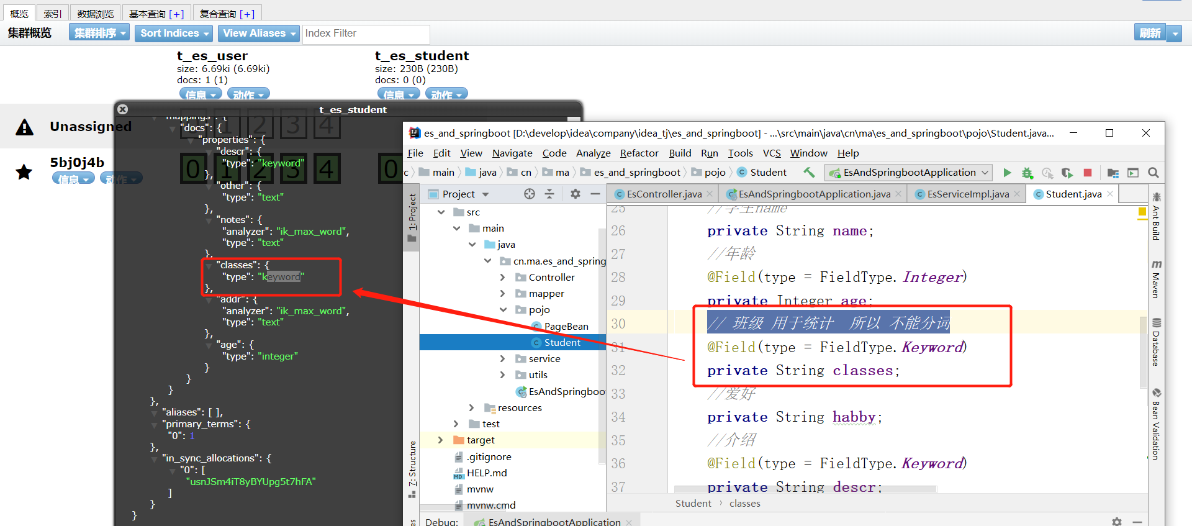1192x526 pixels.
Task: Expand the target folder
Action: click(441, 440)
